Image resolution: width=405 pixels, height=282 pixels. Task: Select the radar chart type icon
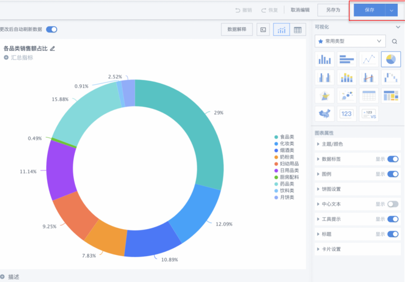324,95
